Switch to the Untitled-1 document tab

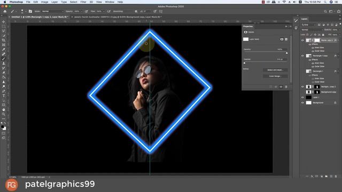coord(40,17)
